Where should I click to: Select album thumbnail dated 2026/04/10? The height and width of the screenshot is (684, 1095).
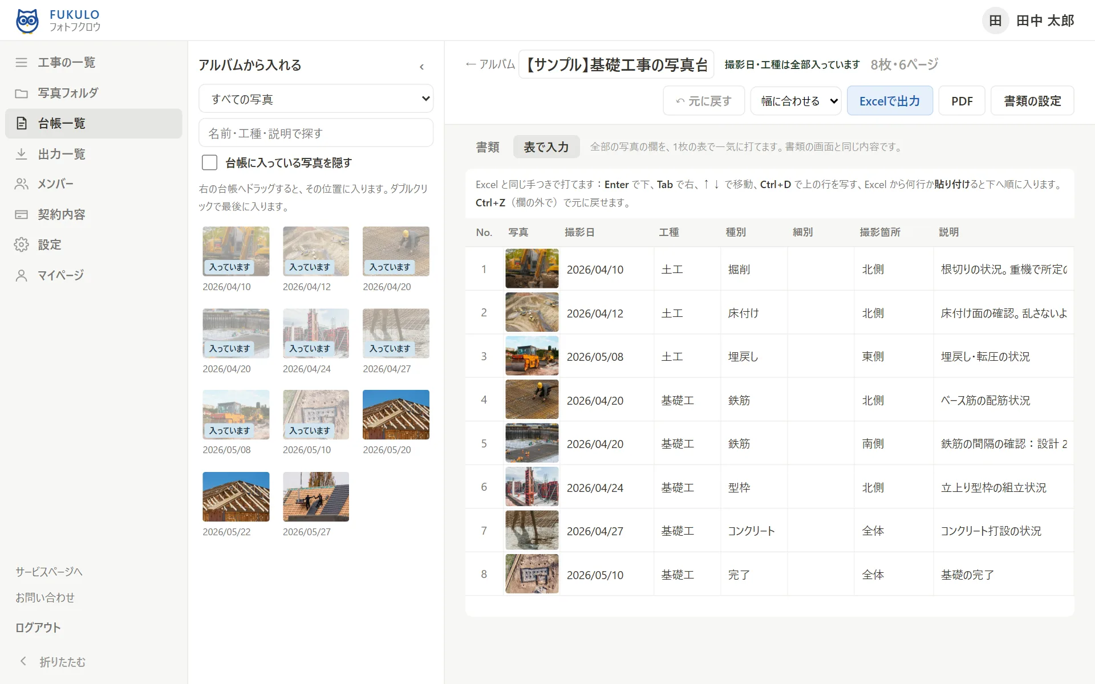point(236,251)
